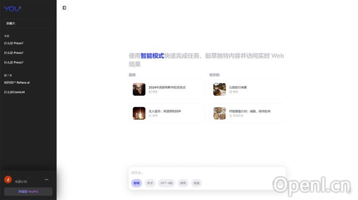358x200 pixels.
Task: Open the 无人登月 rocket thumbnail
Action: click(x=139, y=113)
